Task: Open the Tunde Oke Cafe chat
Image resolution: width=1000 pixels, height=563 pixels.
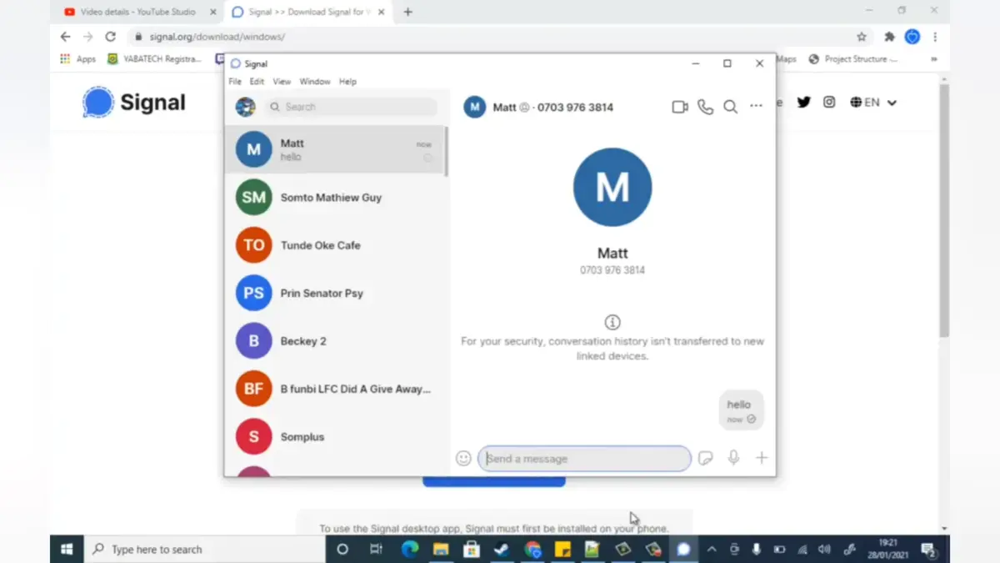Action: coord(335,245)
